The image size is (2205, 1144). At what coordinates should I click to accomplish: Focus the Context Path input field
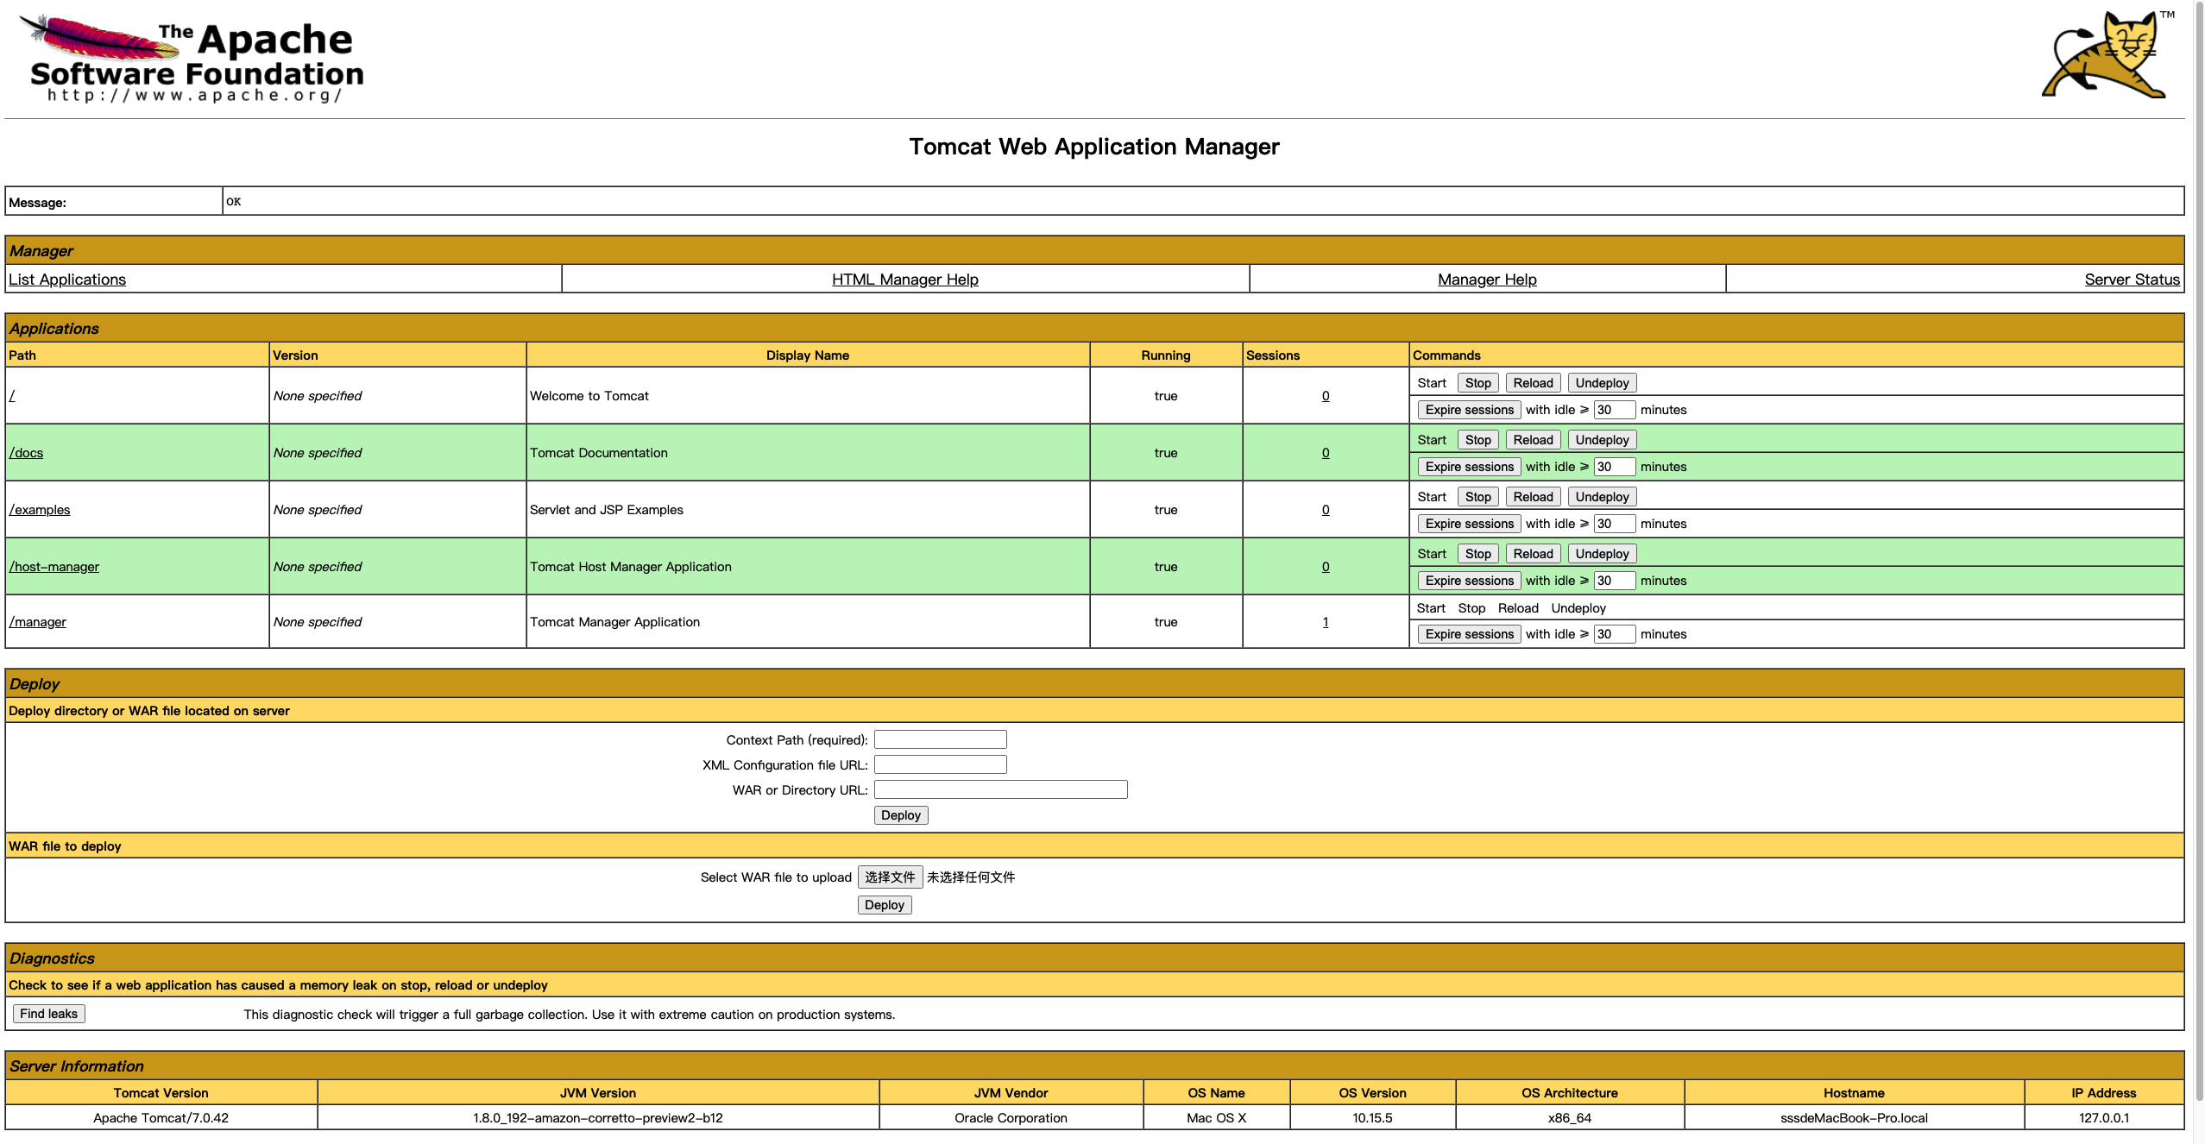[x=940, y=740]
